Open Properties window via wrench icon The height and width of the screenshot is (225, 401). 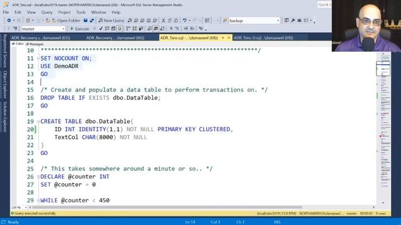pos(293,21)
